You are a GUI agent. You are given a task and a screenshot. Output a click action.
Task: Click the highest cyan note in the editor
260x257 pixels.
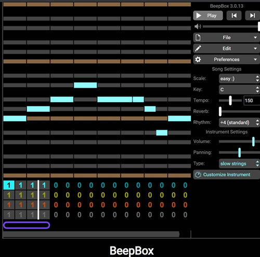point(85,85)
